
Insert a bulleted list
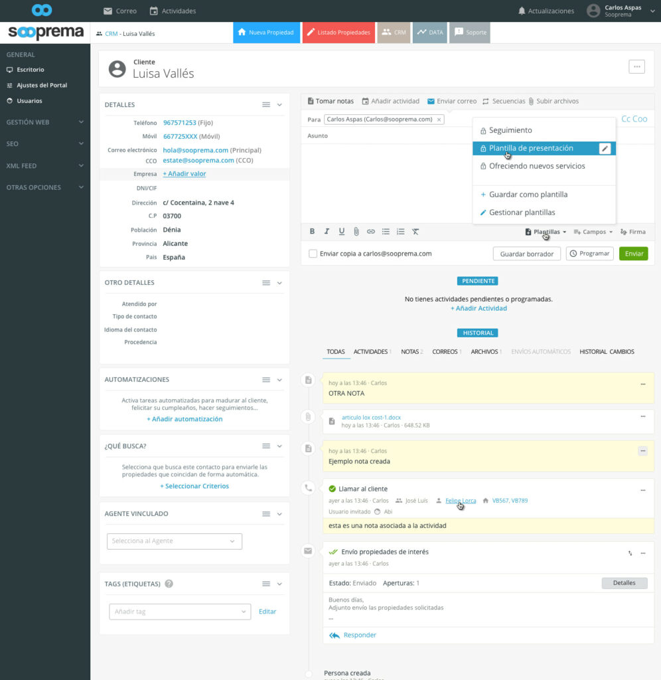tap(386, 232)
